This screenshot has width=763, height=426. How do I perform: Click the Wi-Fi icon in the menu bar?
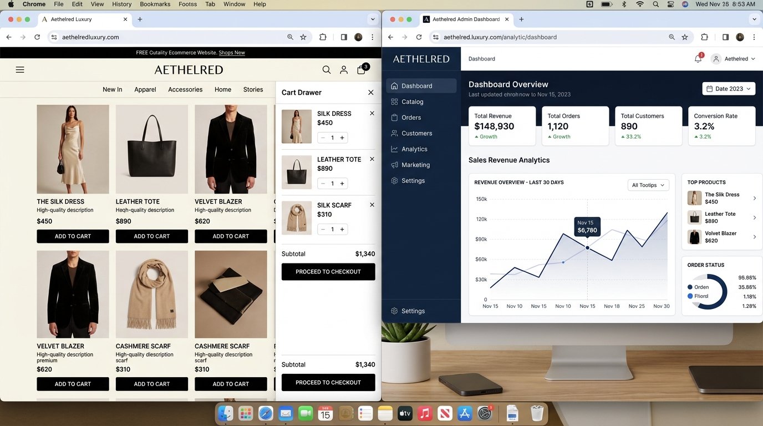coord(640,4)
